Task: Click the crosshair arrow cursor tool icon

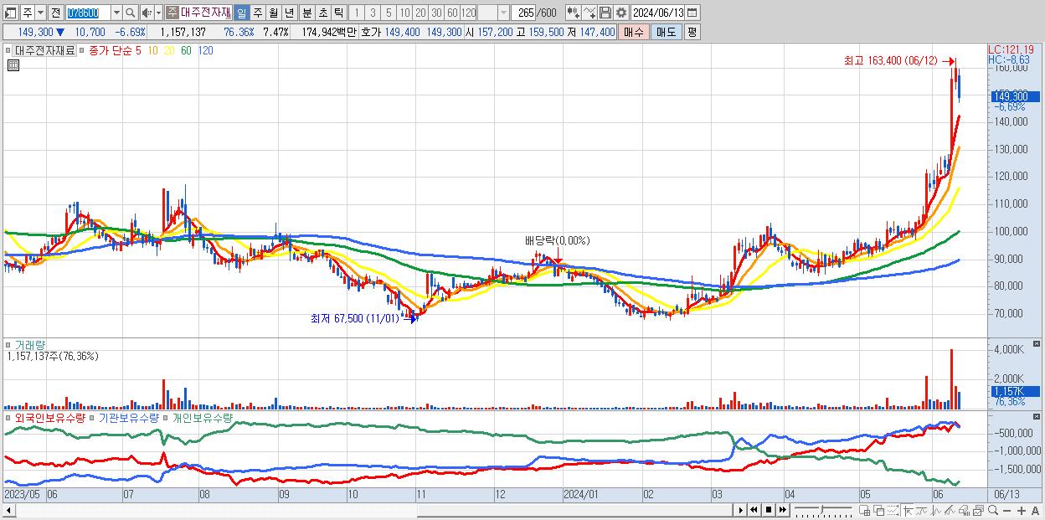Action: tap(907, 511)
